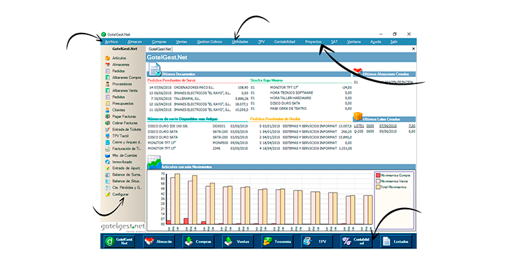This screenshot has height=280, width=515.
Task: Click the Cobrar Facturas icon
Action: click(107, 123)
